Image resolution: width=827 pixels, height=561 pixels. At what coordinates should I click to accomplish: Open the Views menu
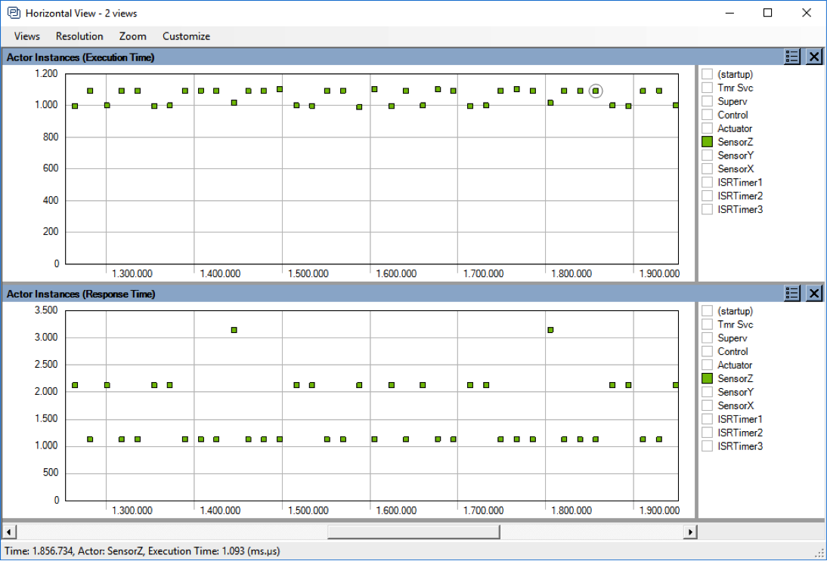point(27,36)
